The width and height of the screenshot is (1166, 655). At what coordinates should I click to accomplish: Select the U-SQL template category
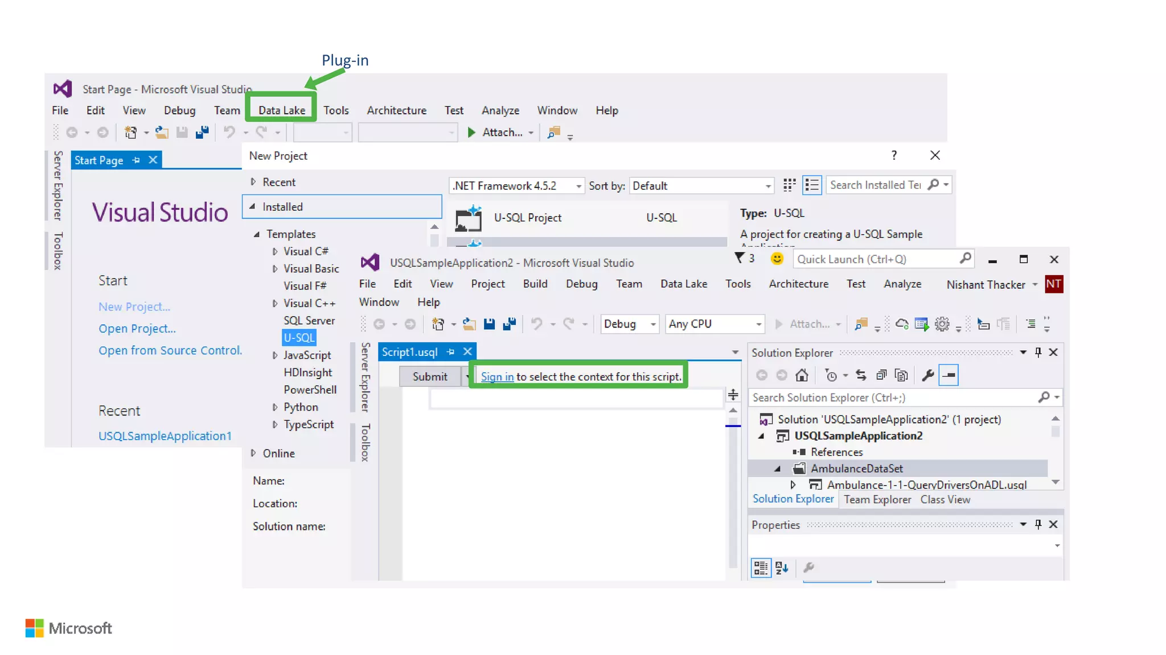(x=299, y=338)
